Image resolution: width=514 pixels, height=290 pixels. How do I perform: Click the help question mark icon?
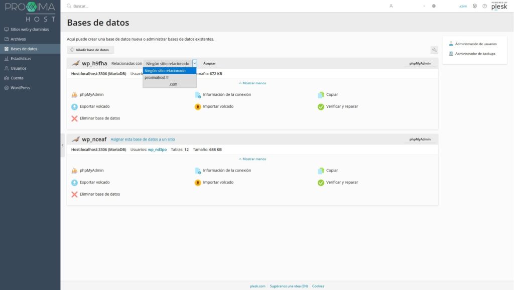click(x=484, y=6)
